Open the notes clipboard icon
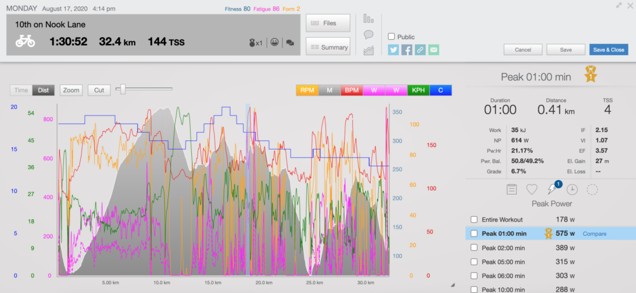 (x=512, y=189)
